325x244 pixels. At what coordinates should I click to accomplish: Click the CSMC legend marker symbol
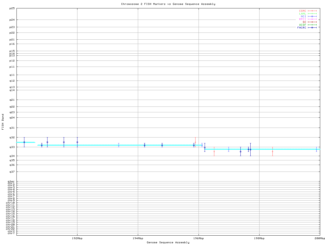point(312,11)
